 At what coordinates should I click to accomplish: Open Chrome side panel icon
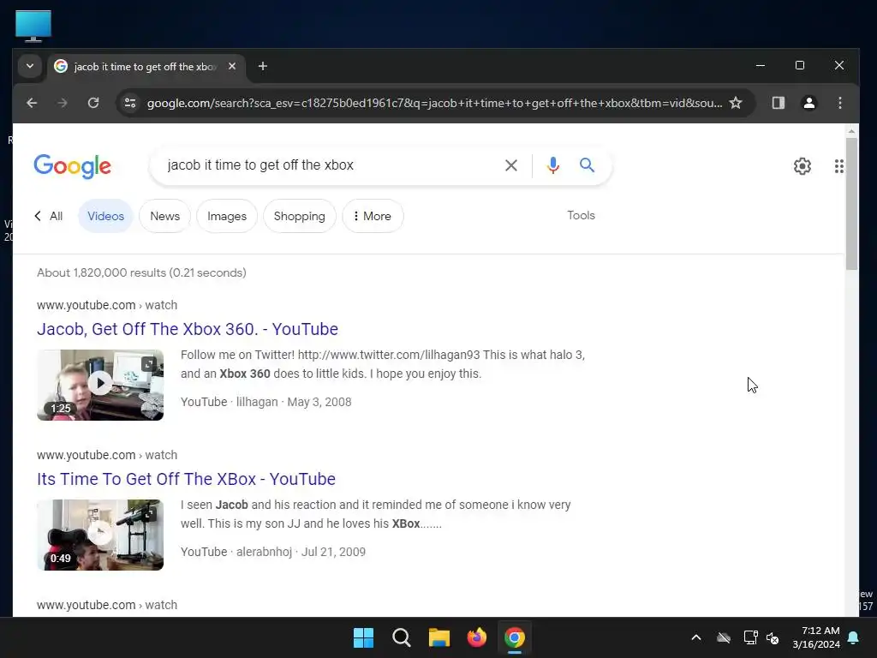point(778,103)
